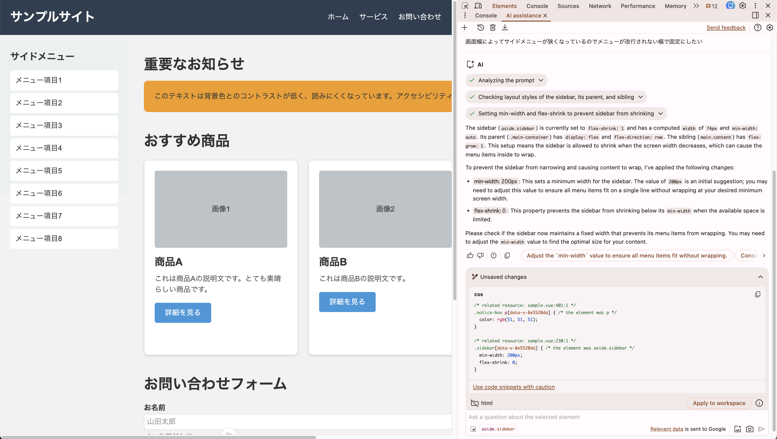
Task: Collapse the Unsaved changes section
Action: (x=760, y=277)
